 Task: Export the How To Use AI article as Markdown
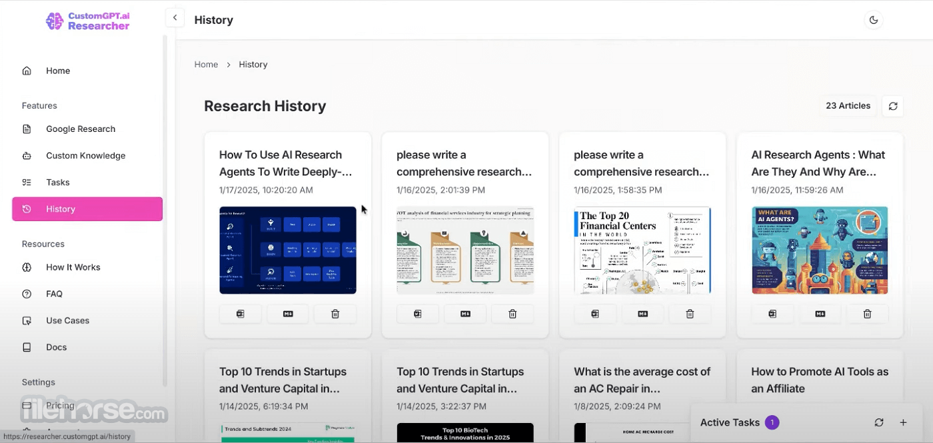pos(288,314)
